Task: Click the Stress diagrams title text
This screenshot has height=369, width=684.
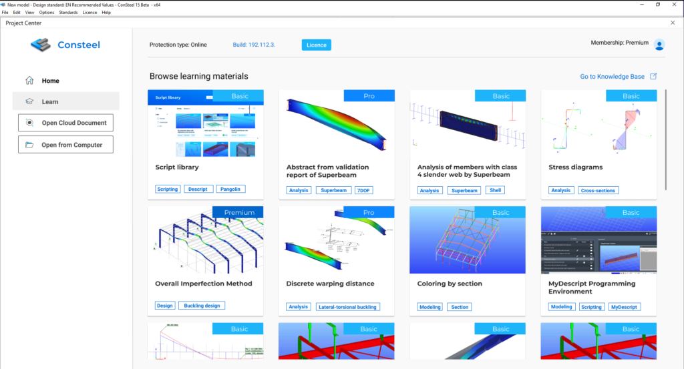Action: tap(575, 167)
